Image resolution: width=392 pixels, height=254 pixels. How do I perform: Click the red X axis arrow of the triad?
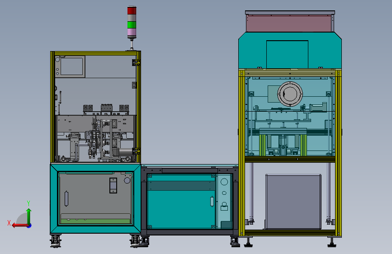click(x=19, y=226)
